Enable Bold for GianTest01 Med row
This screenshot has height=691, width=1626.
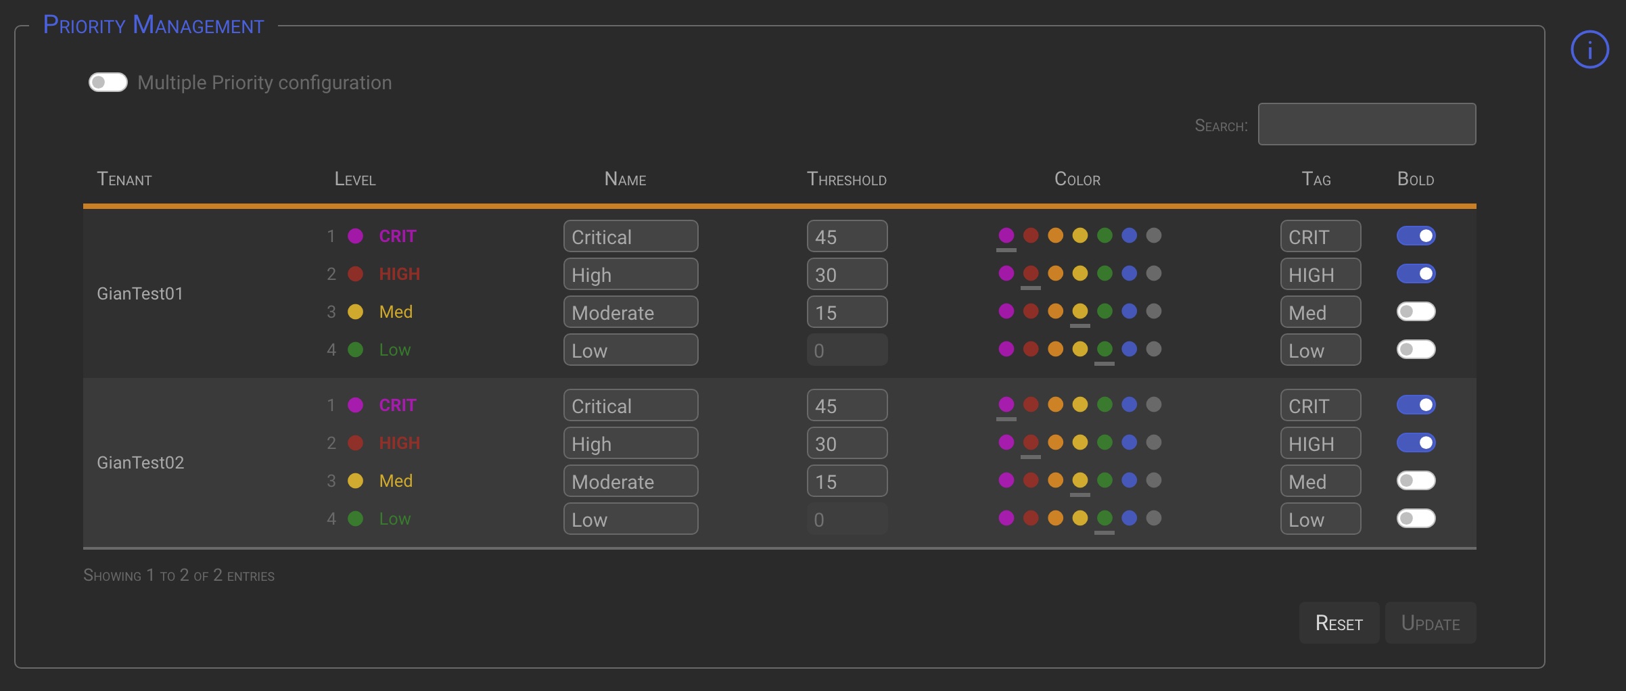[1416, 312]
